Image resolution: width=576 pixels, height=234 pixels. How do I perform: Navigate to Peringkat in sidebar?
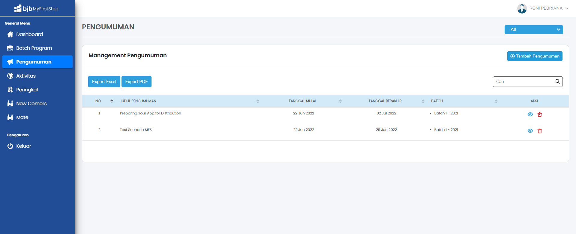coord(37,90)
